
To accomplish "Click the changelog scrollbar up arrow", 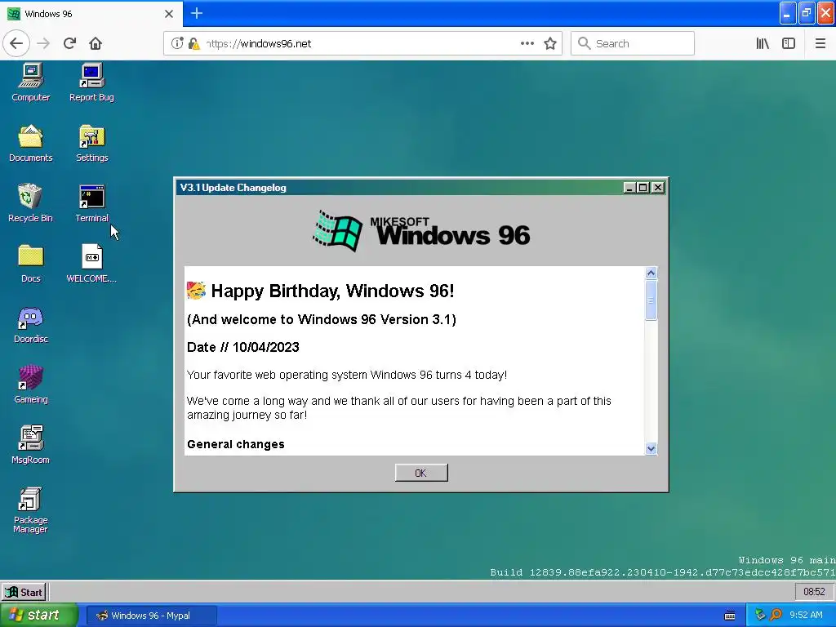I will (x=651, y=273).
